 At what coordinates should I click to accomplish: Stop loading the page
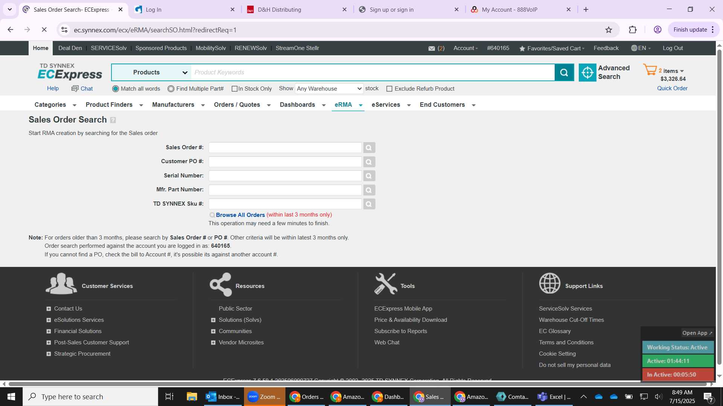coord(44,30)
